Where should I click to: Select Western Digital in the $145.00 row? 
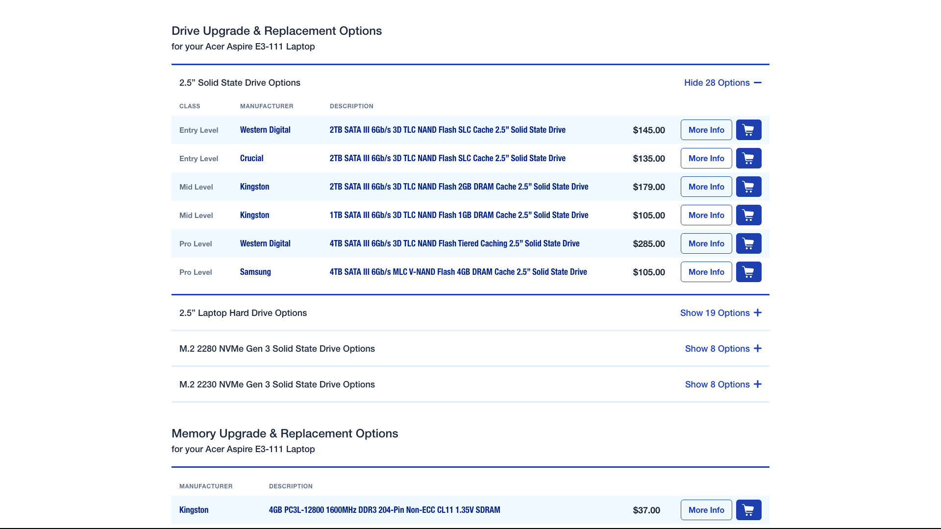pos(265,130)
